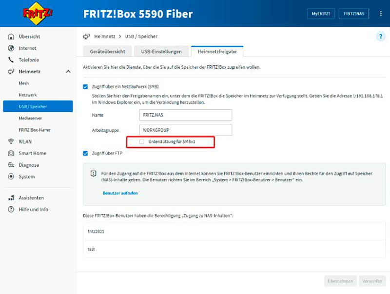Open Netzwerk in the sidebar
This screenshot has width=390, height=294.
[x=28, y=95]
